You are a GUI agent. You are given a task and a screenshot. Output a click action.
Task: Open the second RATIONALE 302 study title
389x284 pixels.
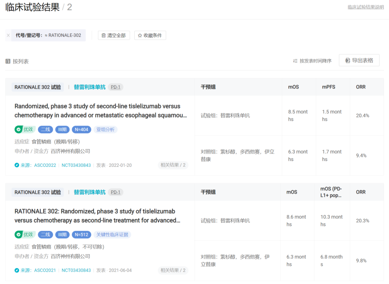pyautogui.click(x=97, y=216)
